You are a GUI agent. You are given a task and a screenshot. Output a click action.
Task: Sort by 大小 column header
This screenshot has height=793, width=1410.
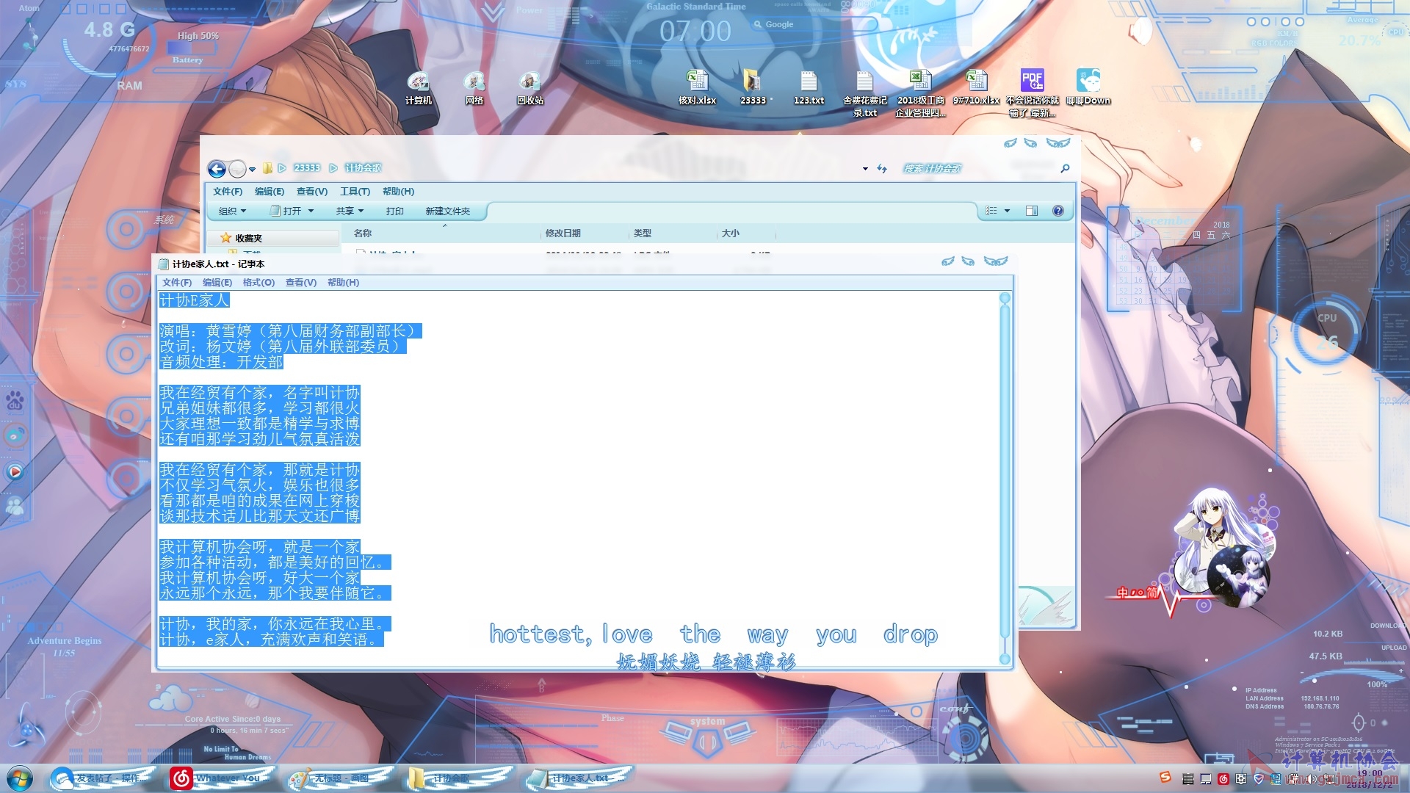tap(745, 233)
